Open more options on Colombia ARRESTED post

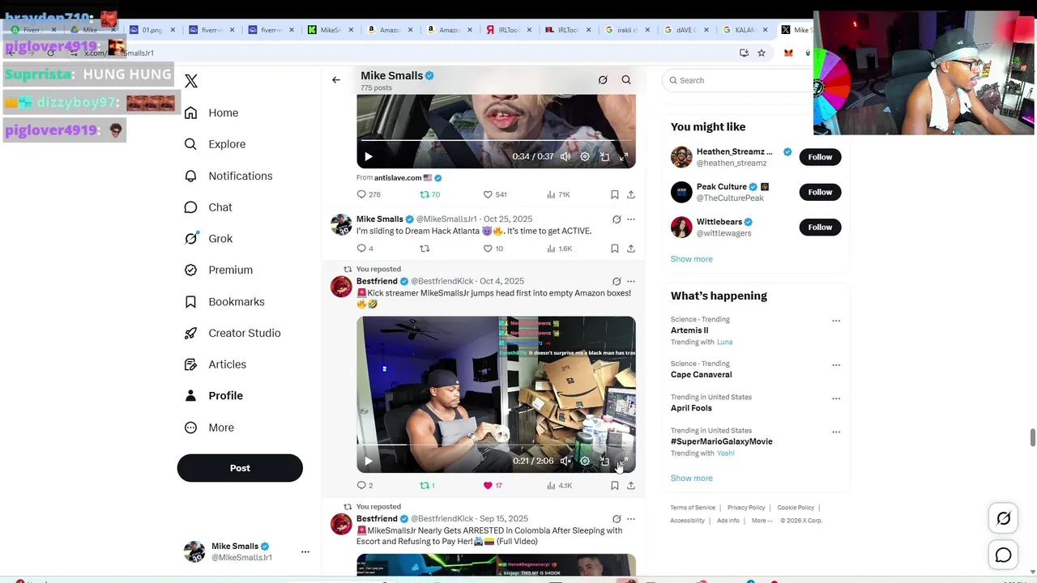pyautogui.click(x=631, y=519)
